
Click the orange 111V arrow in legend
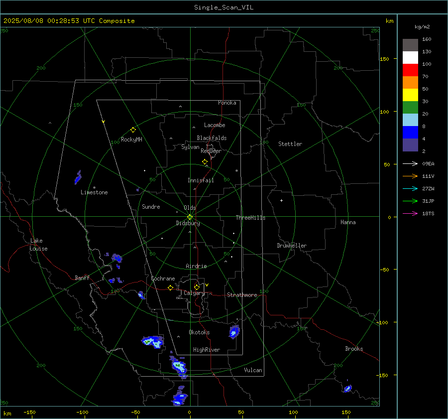point(410,176)
